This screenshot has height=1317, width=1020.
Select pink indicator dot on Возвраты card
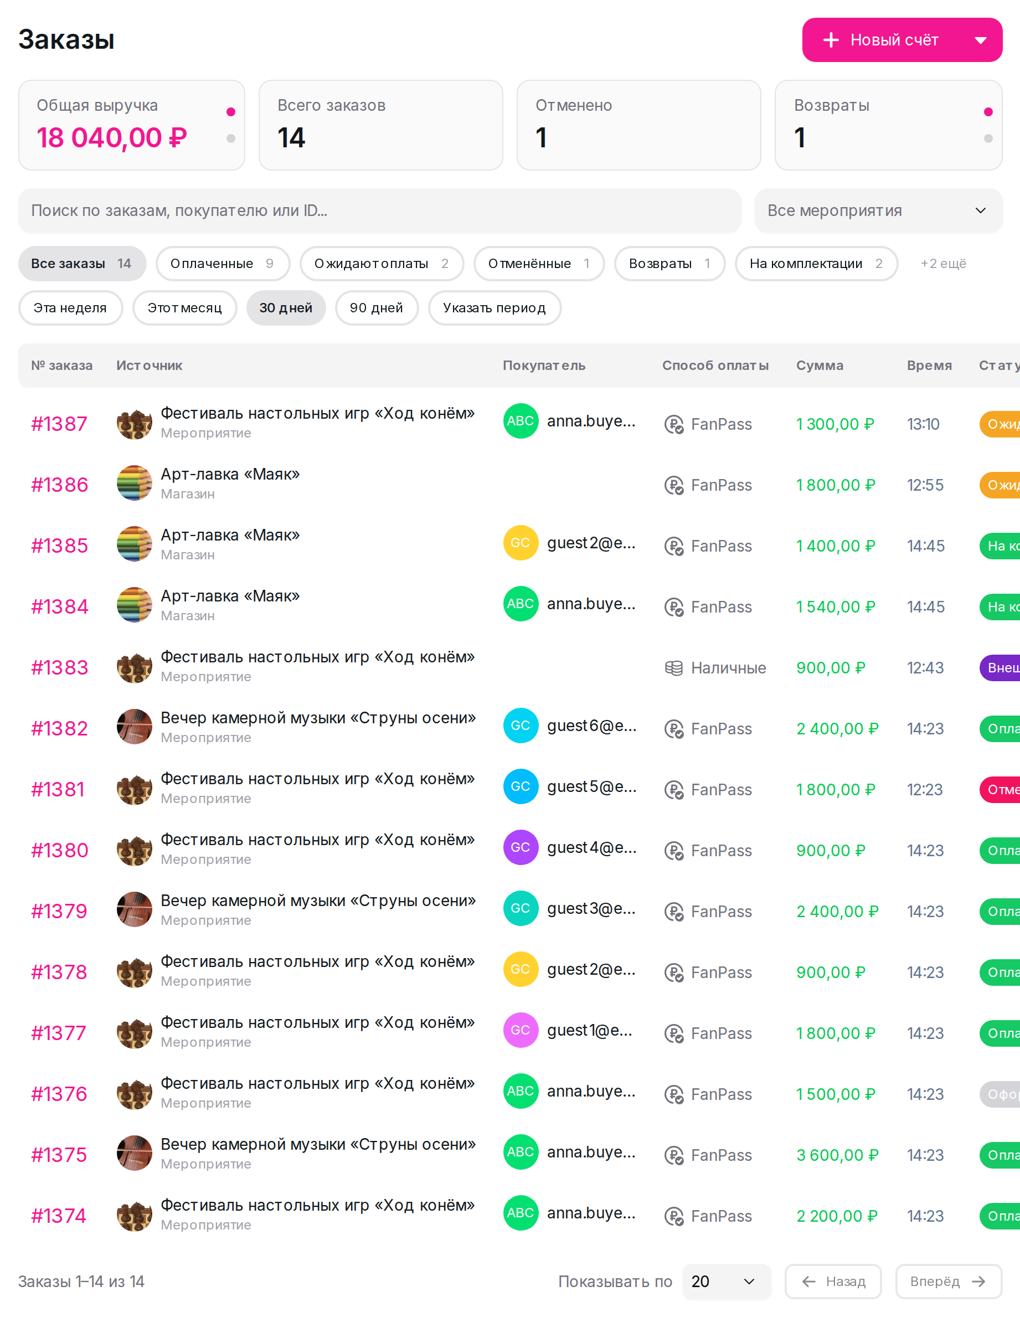988,111
